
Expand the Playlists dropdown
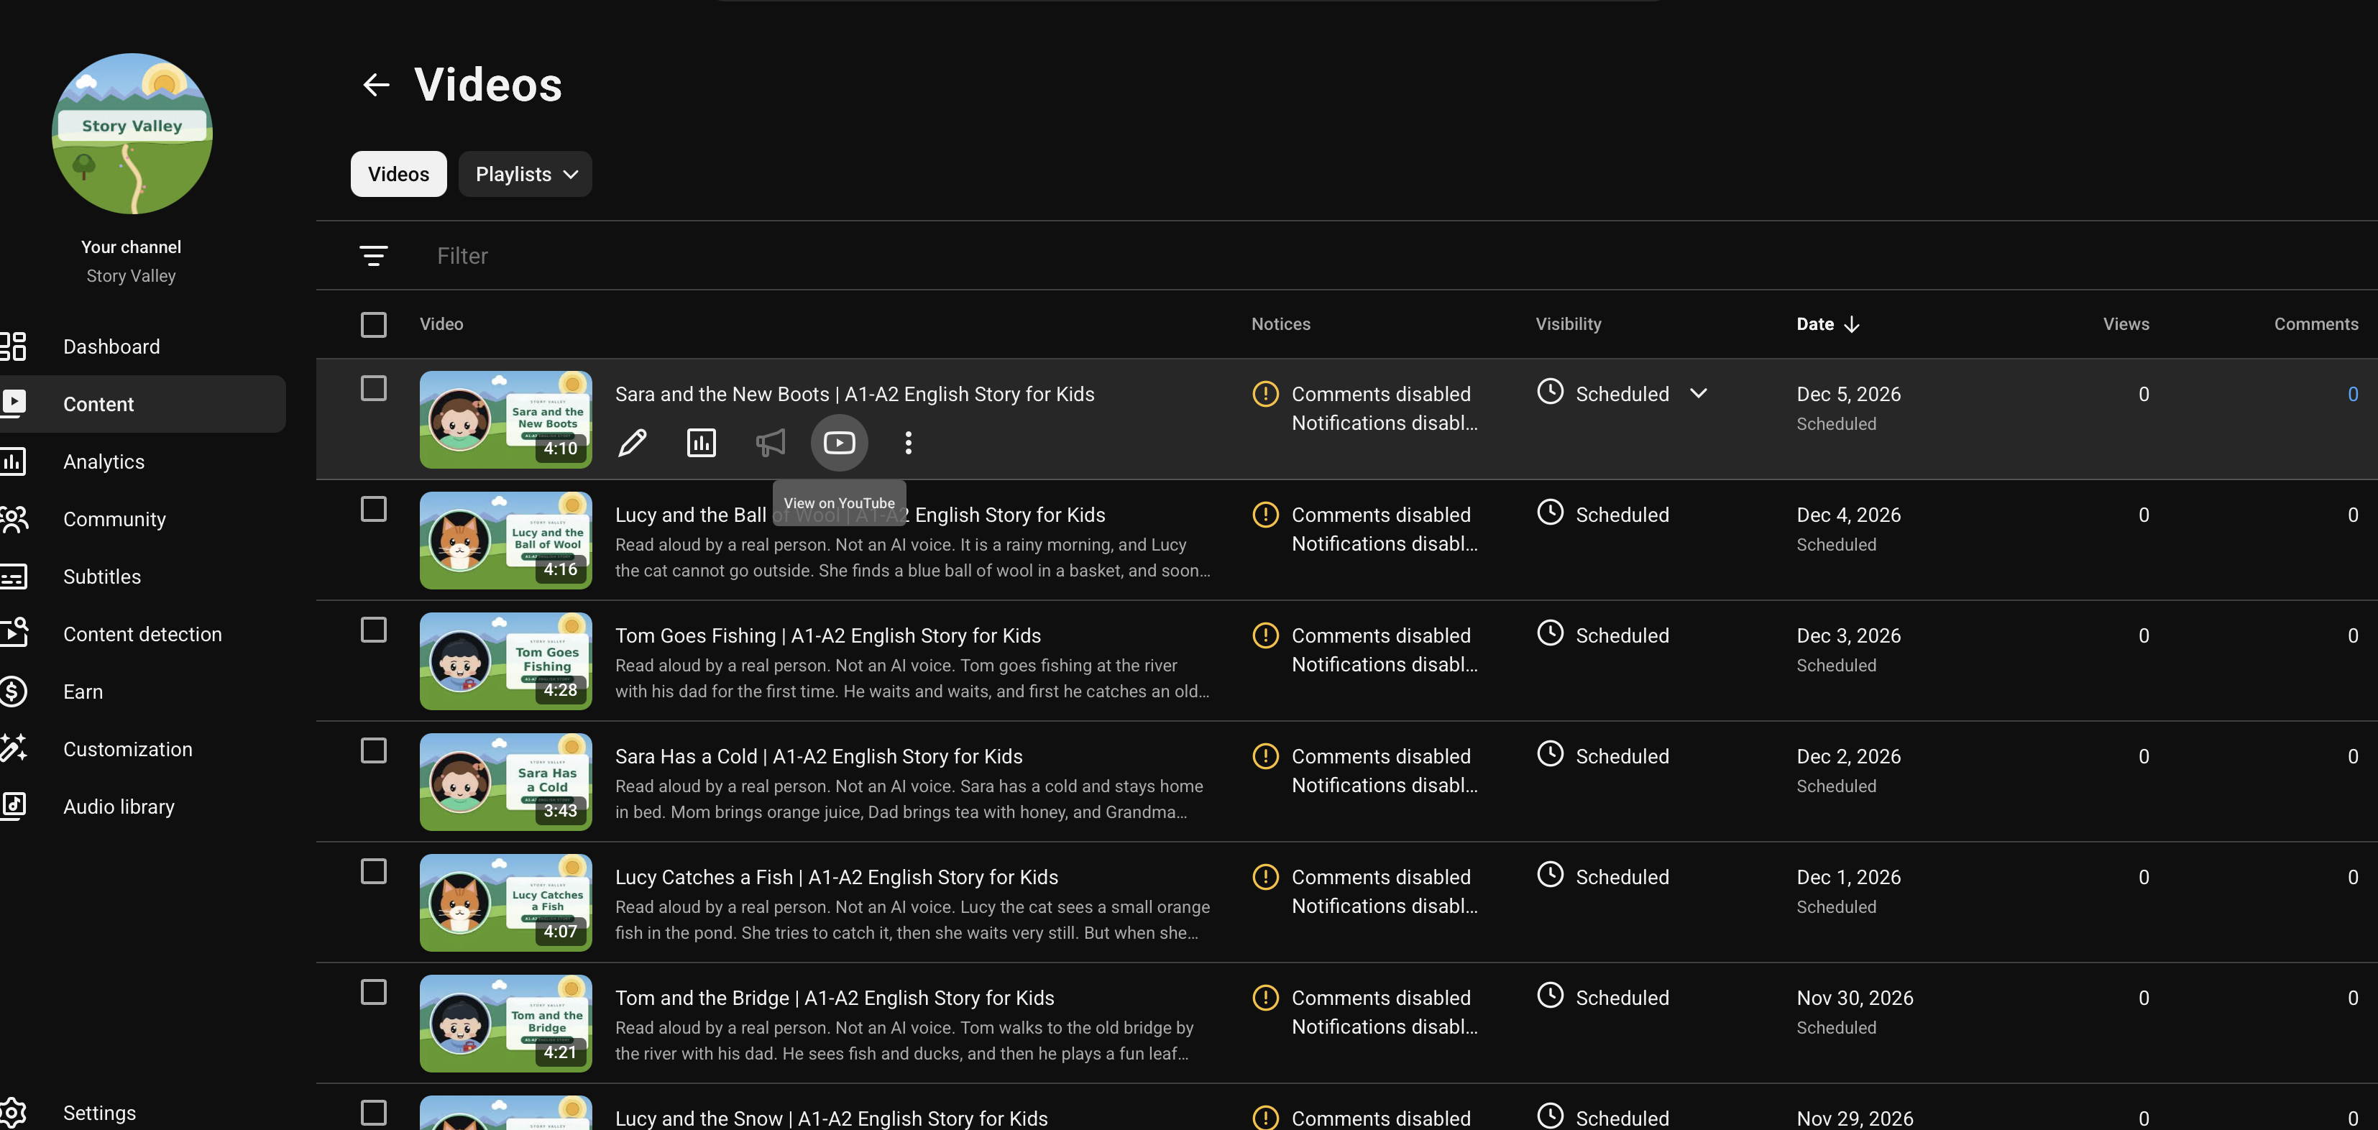pos(525,175)
